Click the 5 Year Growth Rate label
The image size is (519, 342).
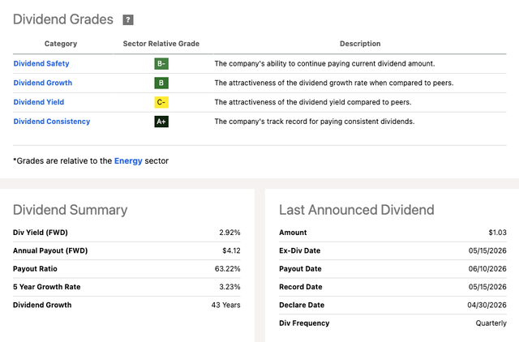(47, 287)
